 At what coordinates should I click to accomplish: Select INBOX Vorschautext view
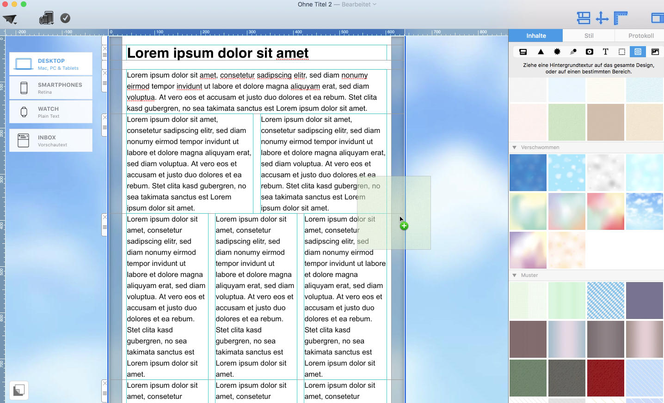point(51,141)
